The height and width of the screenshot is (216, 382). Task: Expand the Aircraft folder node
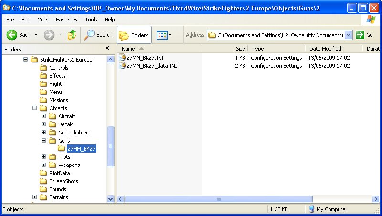click(x=43, y=116)
